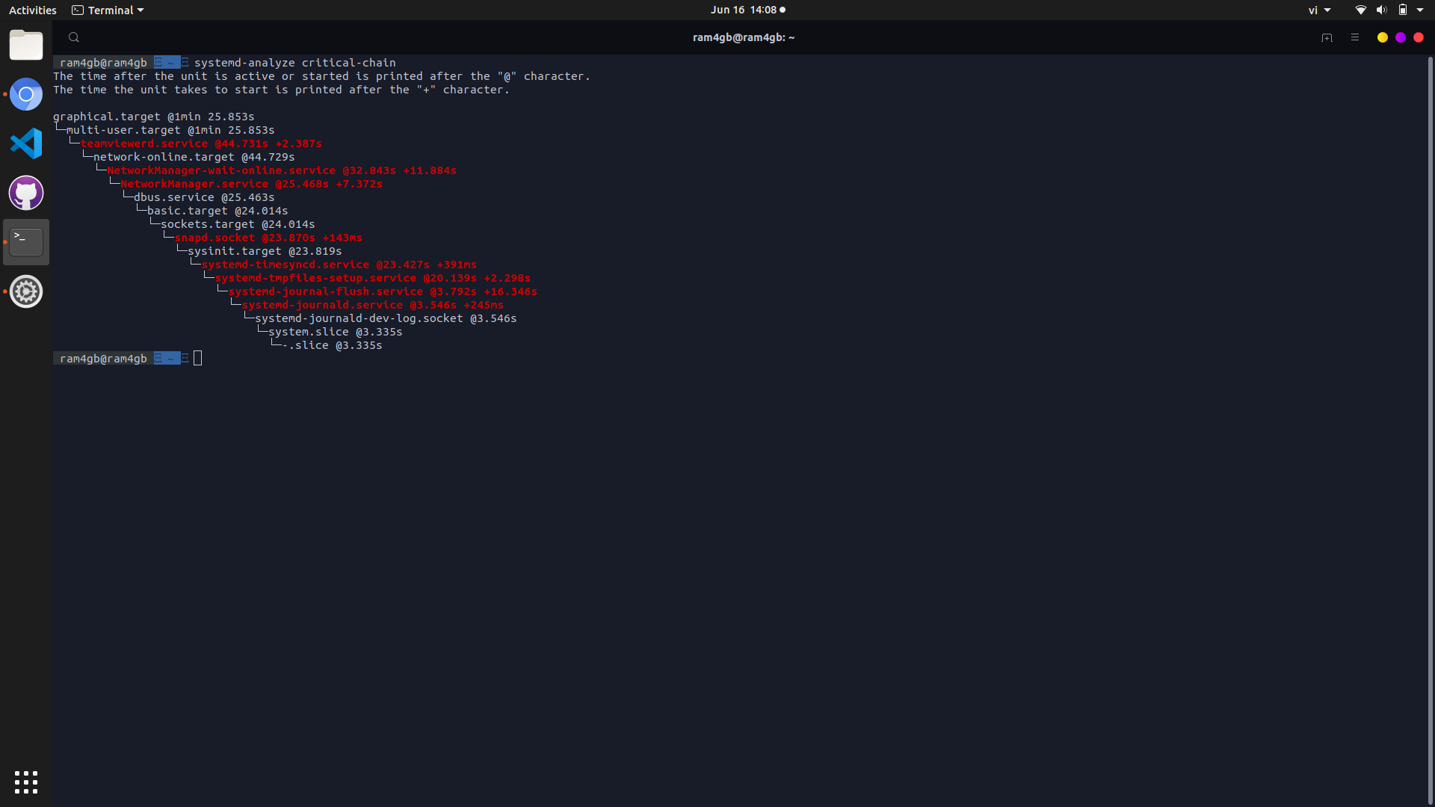Click teamviewerd.service red line

click(x=201, y=143)
